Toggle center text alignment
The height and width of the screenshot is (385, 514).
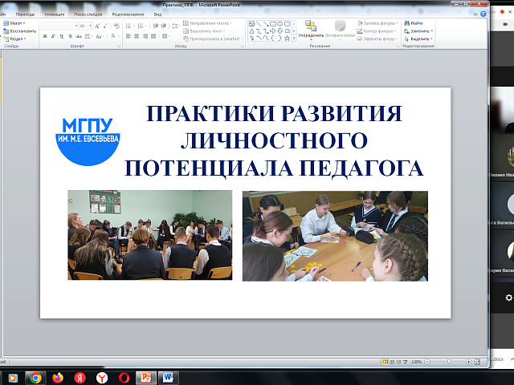[137, 36]
